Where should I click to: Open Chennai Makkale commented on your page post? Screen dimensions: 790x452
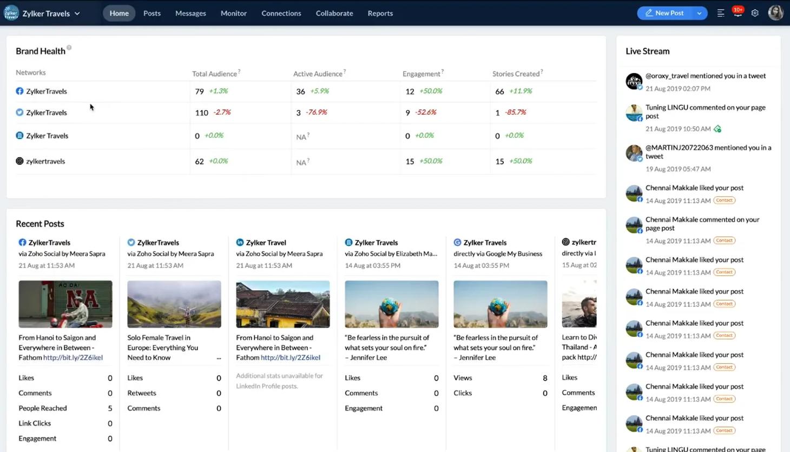(x=702, y=223)
